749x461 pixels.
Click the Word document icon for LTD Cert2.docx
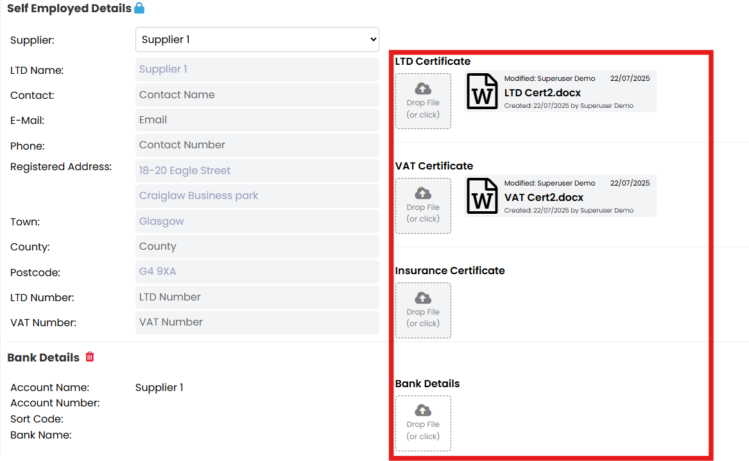[x=482, y=91]
